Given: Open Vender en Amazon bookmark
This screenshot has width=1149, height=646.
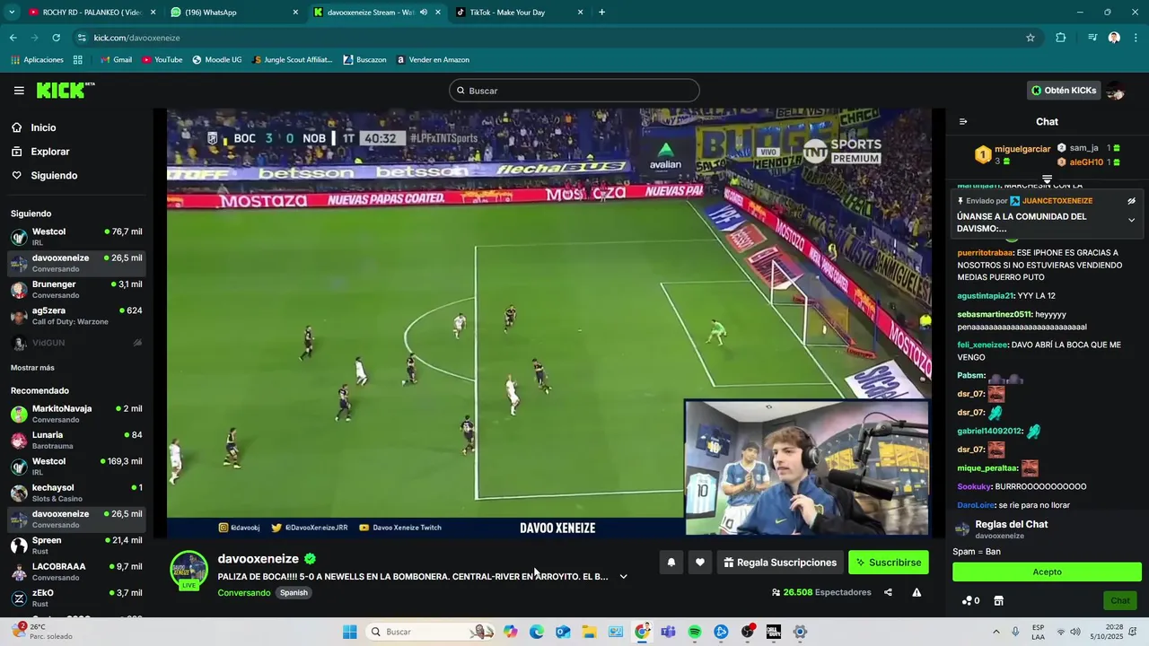Looking at the screenshot, I should 433,60.
